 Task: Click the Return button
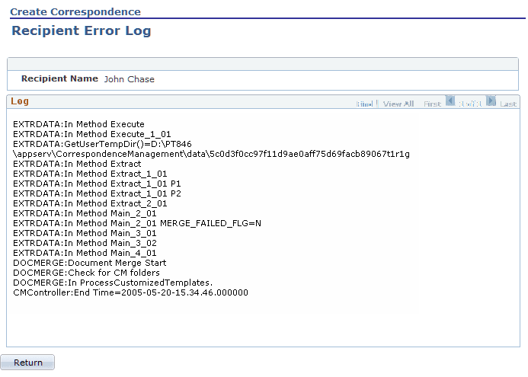pos(27,363)
